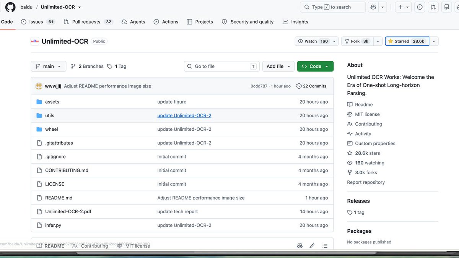Image resolution: width=459 pixels, height=258 pixels.
Task: Open the Unlimited-OCR-2.pdf file
Action: 68,211
